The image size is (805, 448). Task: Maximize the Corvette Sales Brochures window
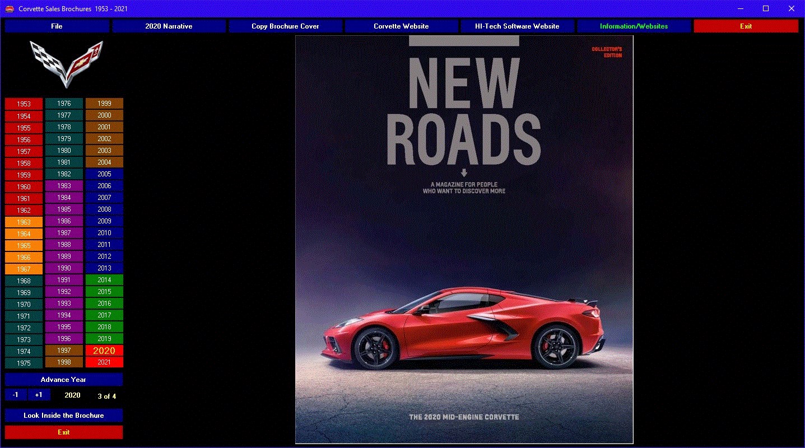766,8
